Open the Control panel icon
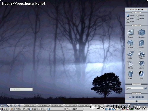The height and width of the screenshot is (111, 148). pos(130,55)
